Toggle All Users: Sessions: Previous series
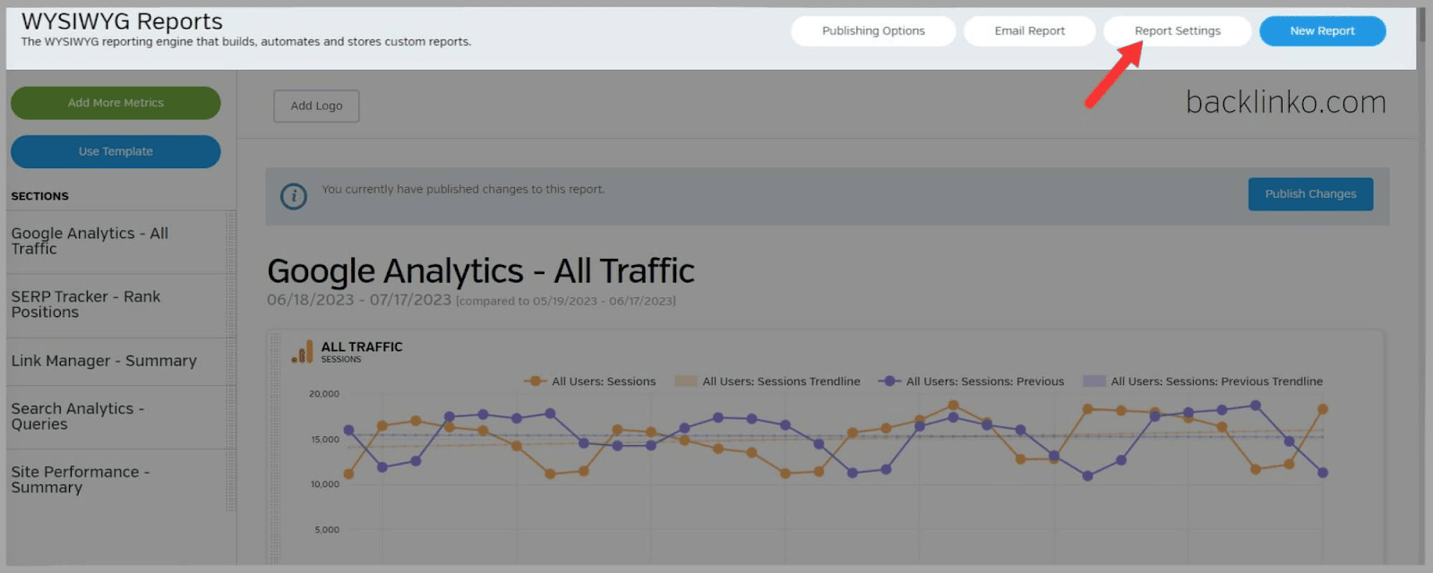1433x573 pixels. point(973,381)
